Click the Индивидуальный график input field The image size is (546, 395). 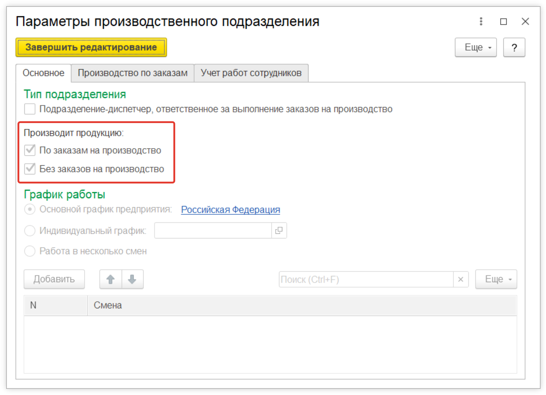click(x=213, y=230)
